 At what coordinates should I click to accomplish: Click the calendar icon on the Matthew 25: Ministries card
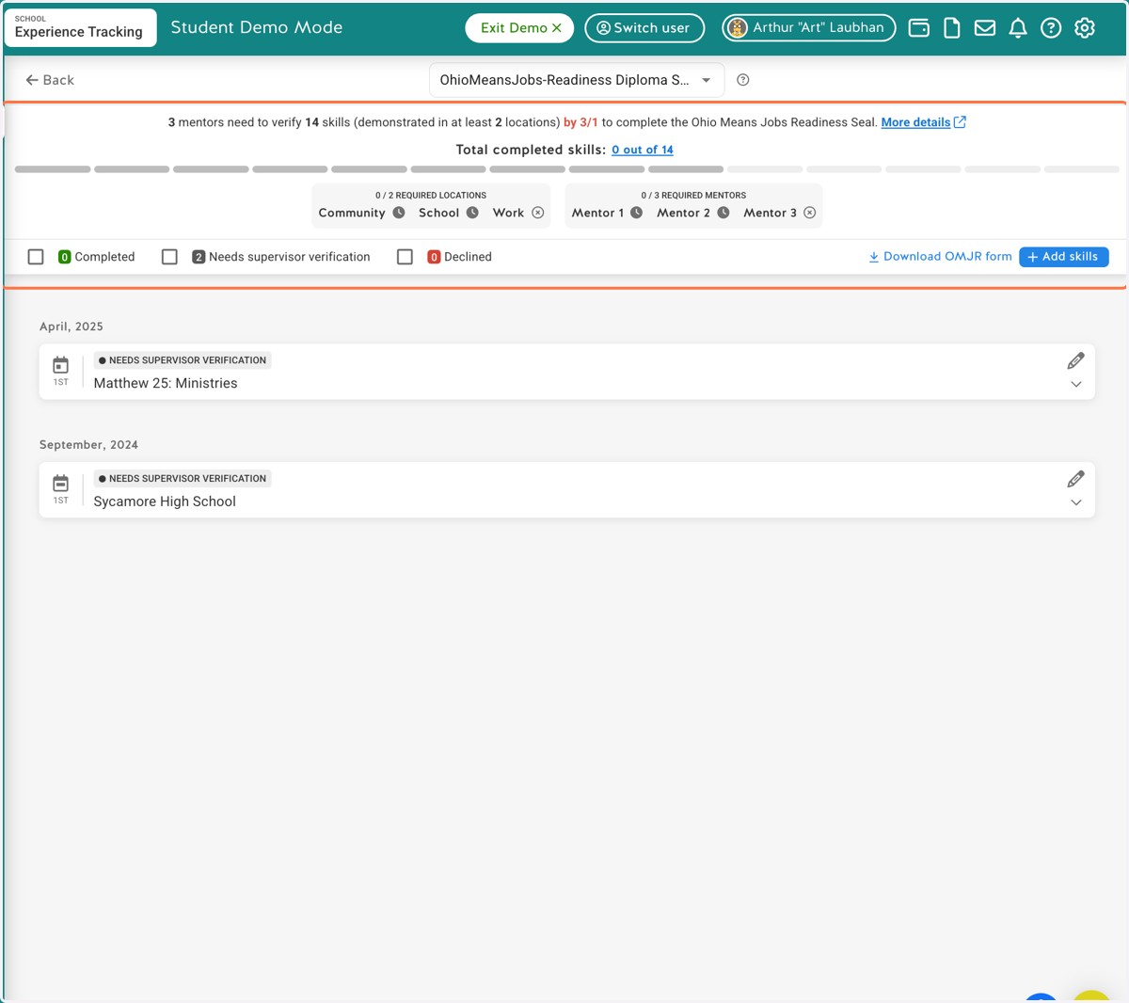click(x=60, y=365)
